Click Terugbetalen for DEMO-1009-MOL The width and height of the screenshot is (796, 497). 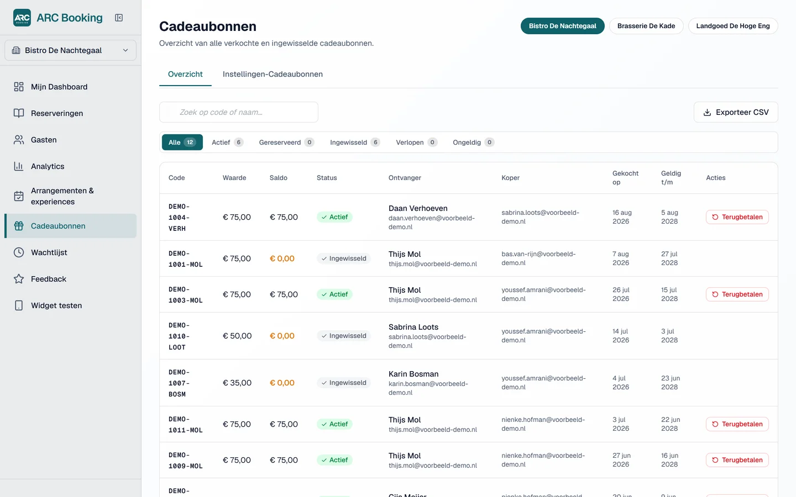click(x=737, y=460)
